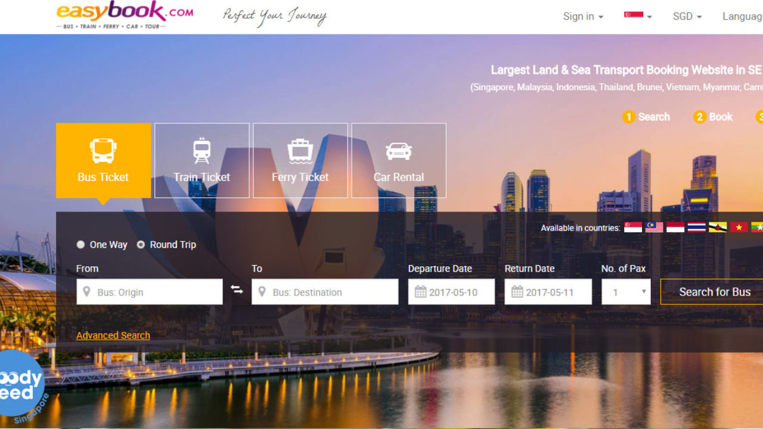Open the Singapore flag country dropdown
Image resolution: width=763 pixels, height=429 pixels.
(x=638, y=16)
